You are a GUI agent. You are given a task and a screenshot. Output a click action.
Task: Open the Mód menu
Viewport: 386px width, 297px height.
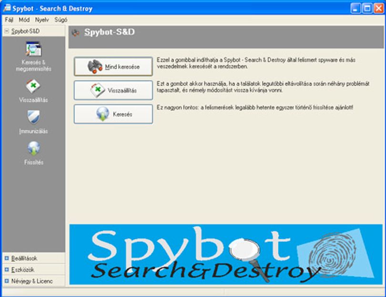(x=24, y=20)
